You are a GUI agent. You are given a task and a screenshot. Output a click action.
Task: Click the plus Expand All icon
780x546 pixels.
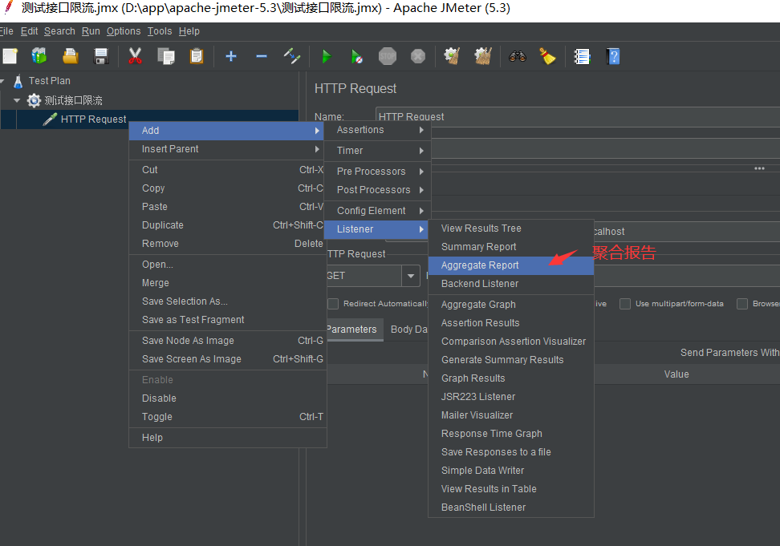(x=231, y=56)
